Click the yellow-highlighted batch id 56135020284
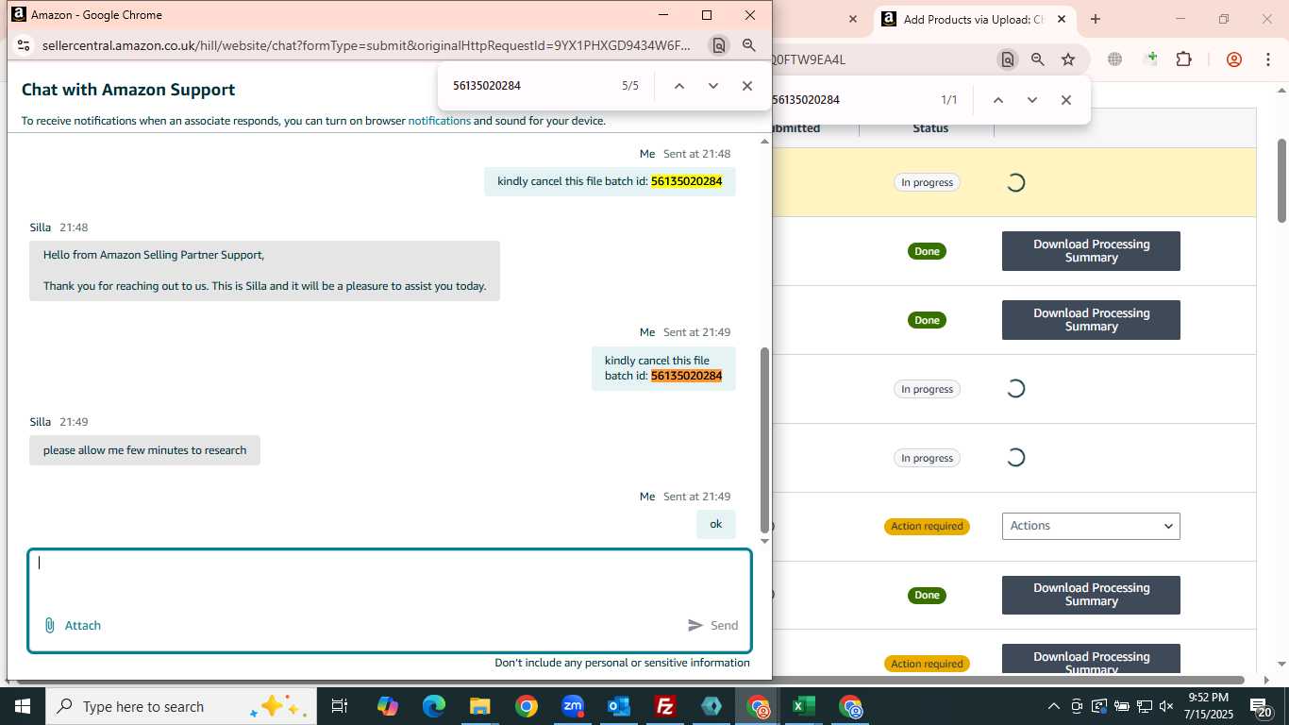This screenshot has height=725, width=1289. [x=686, y=181]
